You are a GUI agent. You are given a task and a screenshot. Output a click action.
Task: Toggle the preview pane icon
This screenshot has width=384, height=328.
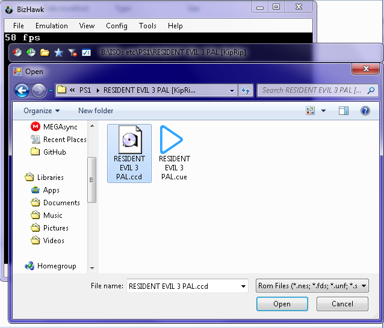point(344,111)
